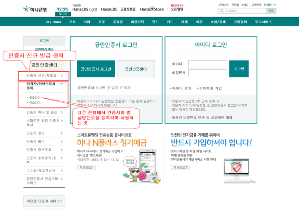Click the smartphone event promo image
Viewport: 299px width, 209px height.
142,166
